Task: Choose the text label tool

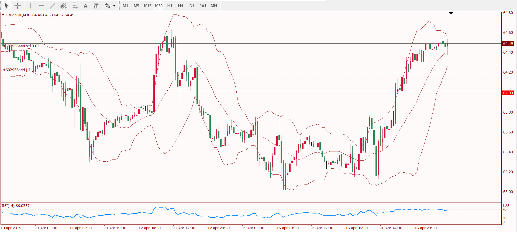Action: click(96, 5)
